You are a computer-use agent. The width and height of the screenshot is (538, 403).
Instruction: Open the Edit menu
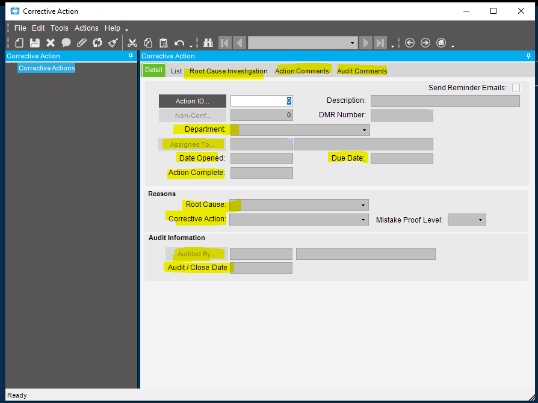(39, 28)
